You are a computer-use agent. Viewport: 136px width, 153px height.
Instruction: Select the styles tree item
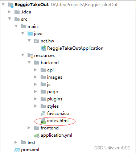pyautogui.click(x=53, y=106)
